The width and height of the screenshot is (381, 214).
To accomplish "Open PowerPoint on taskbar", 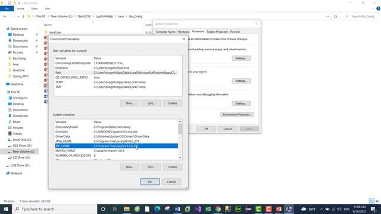I will (279, 209).
